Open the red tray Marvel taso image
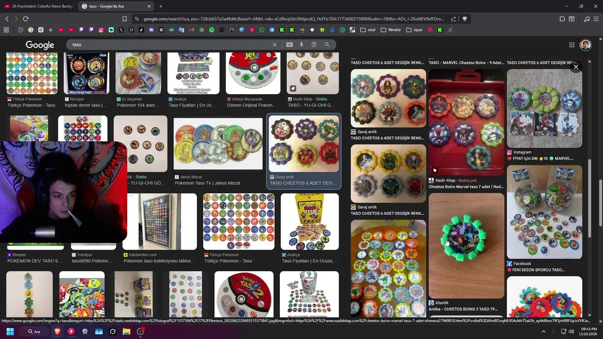This screenshot has height=339, width=603. (x=466, y=122)
